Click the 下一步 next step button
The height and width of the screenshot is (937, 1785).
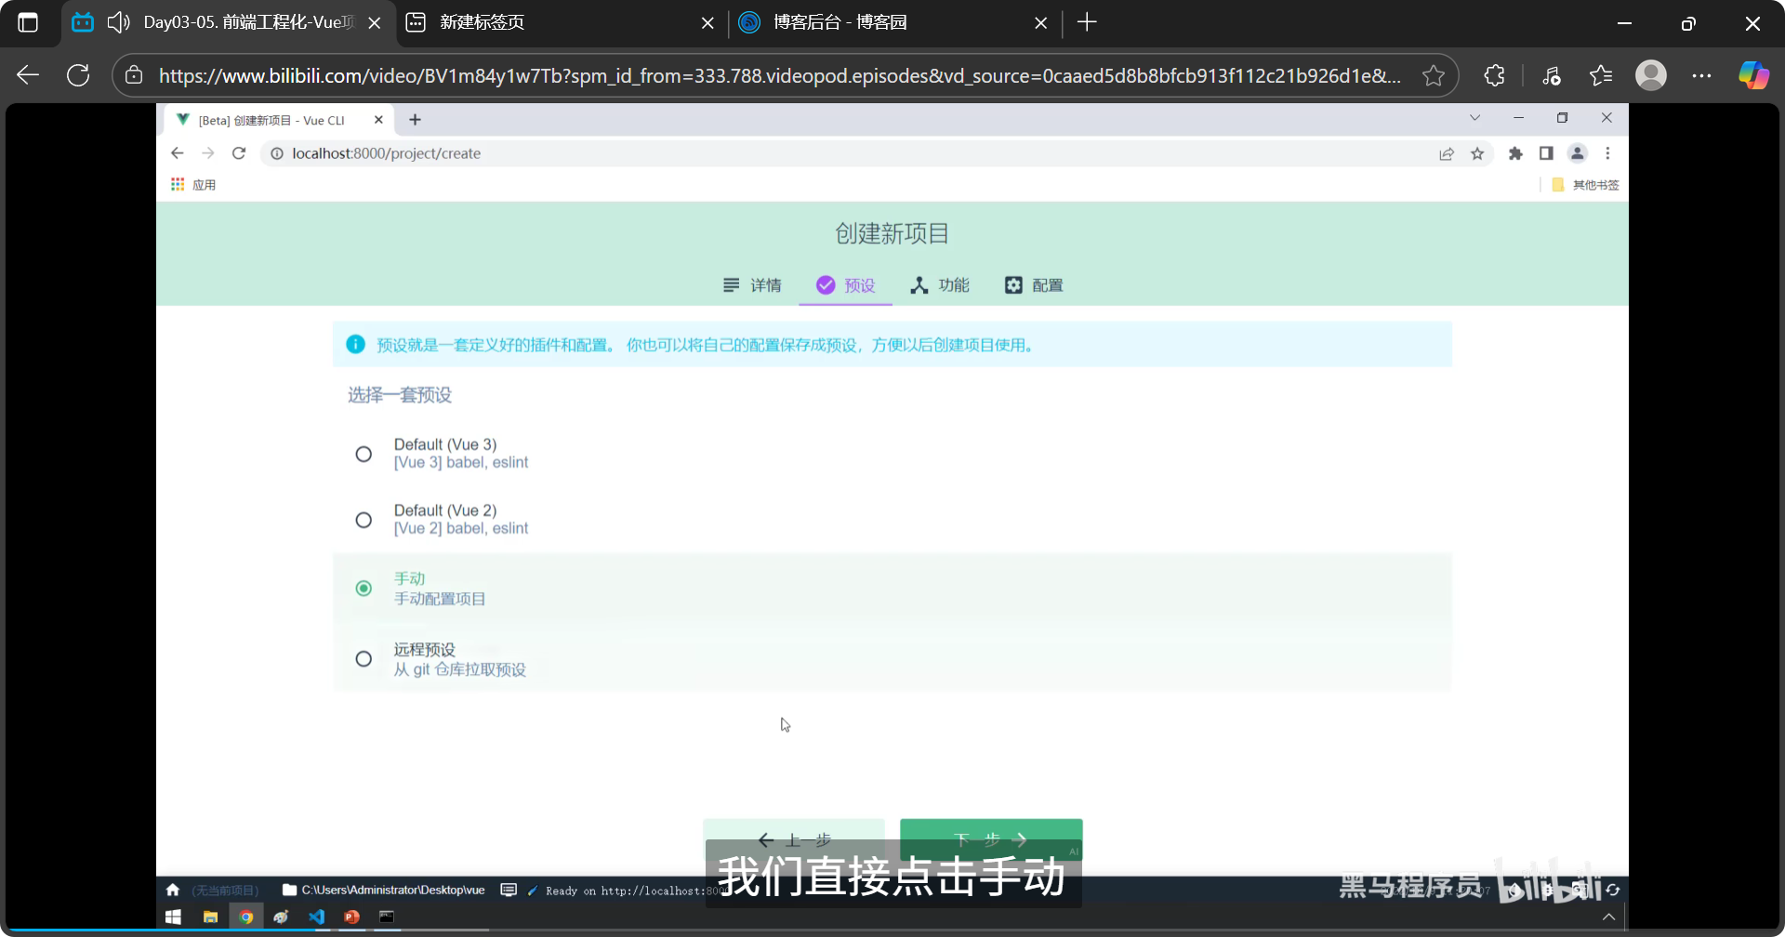[x=991, y=839]
